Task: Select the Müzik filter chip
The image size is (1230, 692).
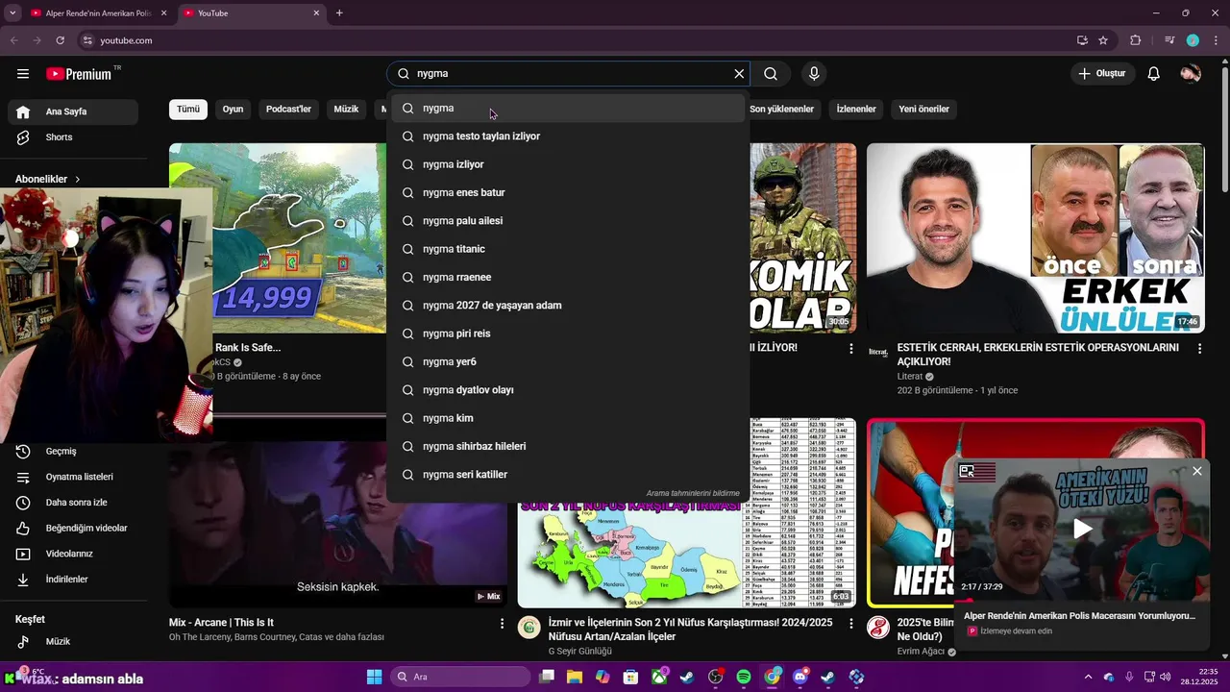Action: 346,109
